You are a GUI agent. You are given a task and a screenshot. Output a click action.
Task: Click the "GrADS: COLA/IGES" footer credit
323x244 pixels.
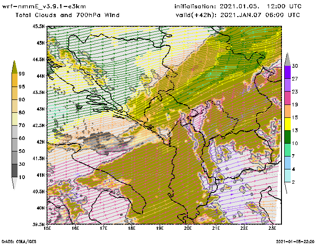19,242
